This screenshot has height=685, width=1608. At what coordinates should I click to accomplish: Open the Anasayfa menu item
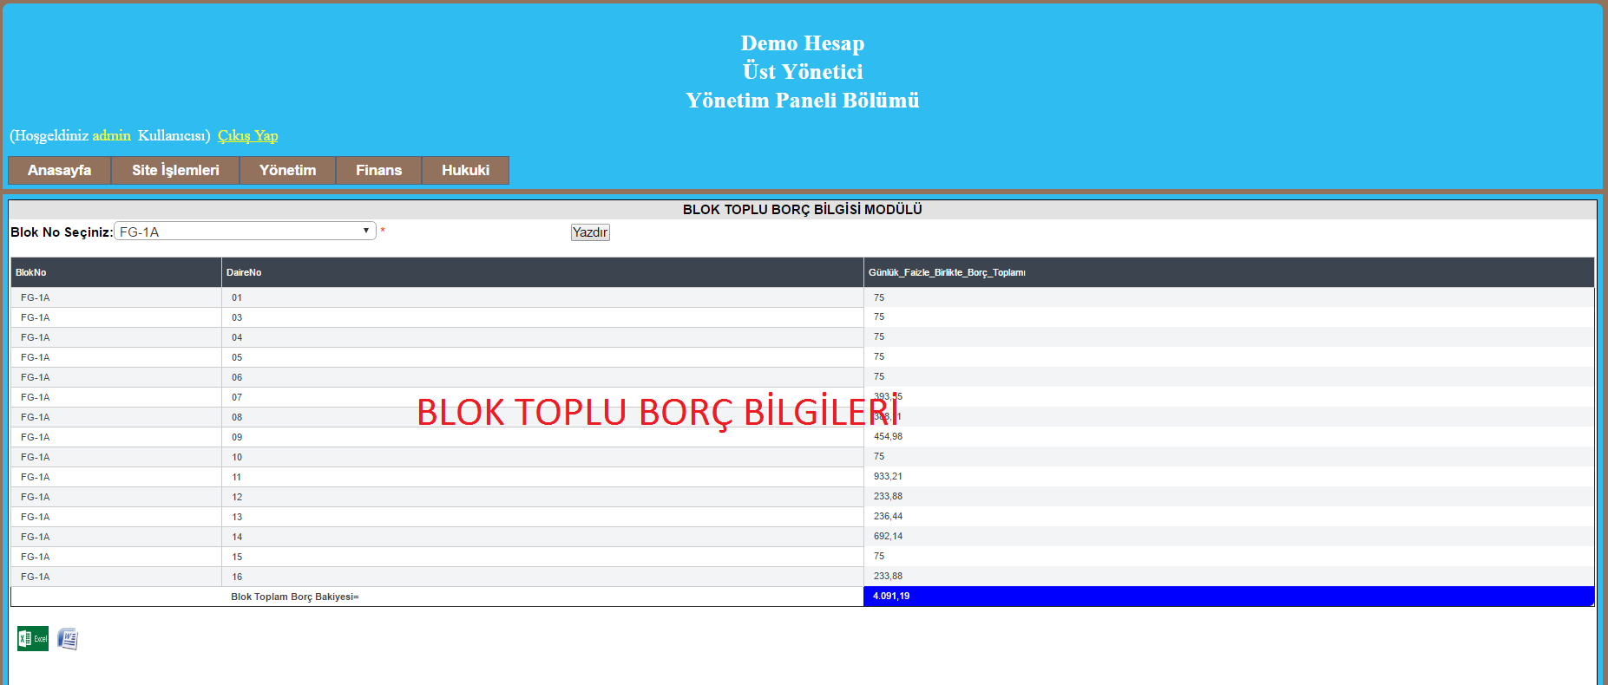pyautogui.click(x=59, y=170)
